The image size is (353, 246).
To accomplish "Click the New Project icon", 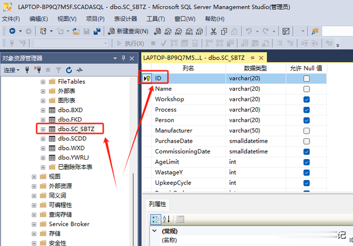I will tap(43, 31).
